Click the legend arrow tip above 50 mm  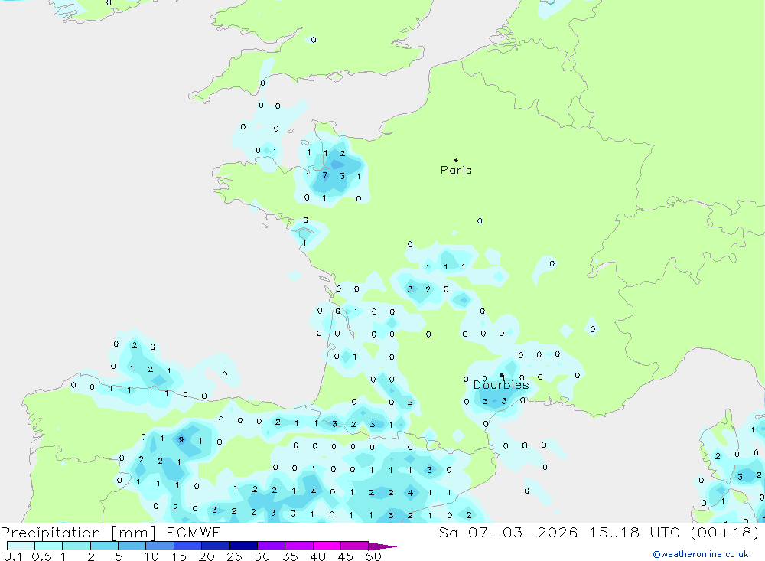point(382,546)
